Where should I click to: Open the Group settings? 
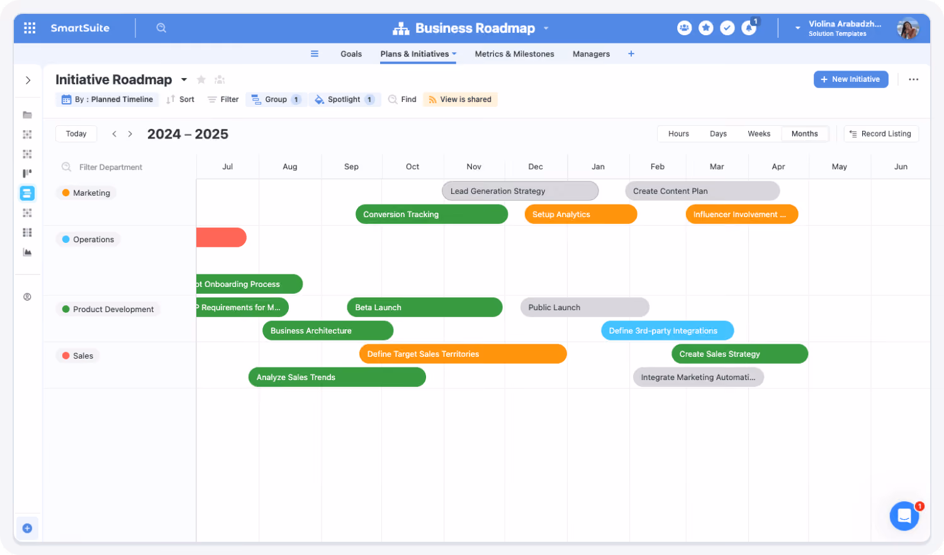[276, 99]
